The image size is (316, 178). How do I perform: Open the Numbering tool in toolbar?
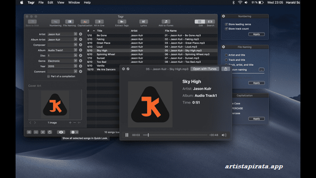56,21
